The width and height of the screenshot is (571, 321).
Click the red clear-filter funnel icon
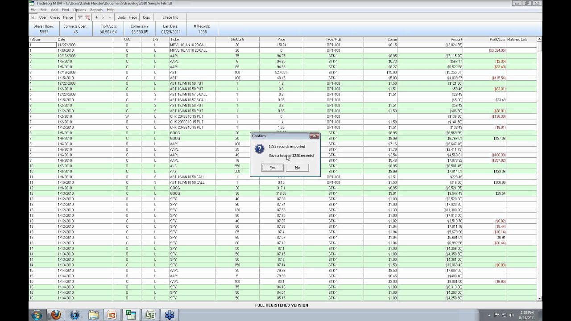click(87, 17)
